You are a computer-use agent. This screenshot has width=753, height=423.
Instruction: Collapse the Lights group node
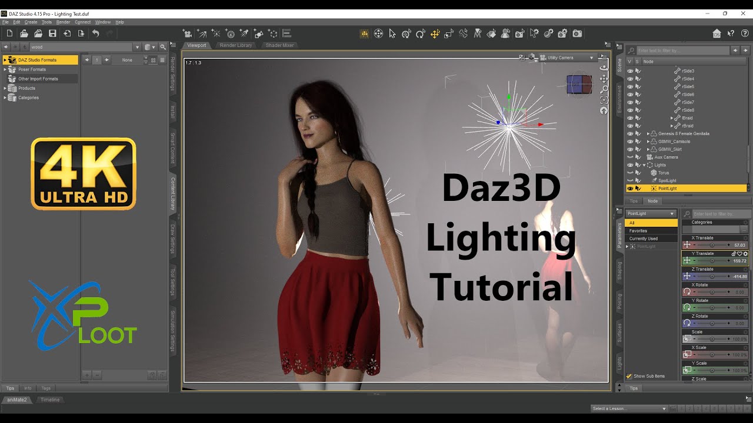click(x=644, y=165)
